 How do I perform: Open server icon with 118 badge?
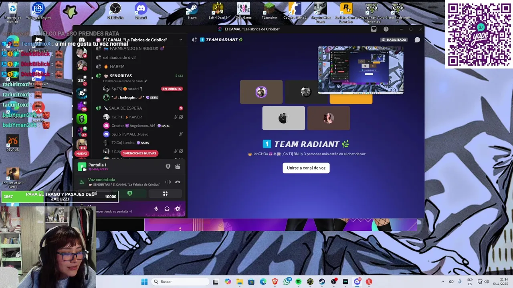(82, 144)
